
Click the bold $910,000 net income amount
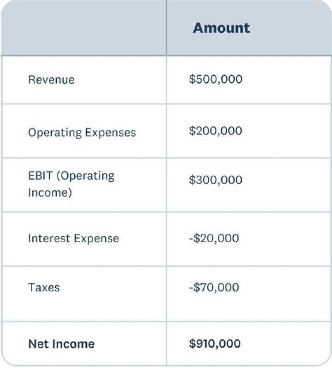click(x=215, y=343)
